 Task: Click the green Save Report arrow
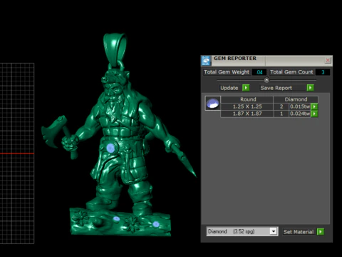310,88
